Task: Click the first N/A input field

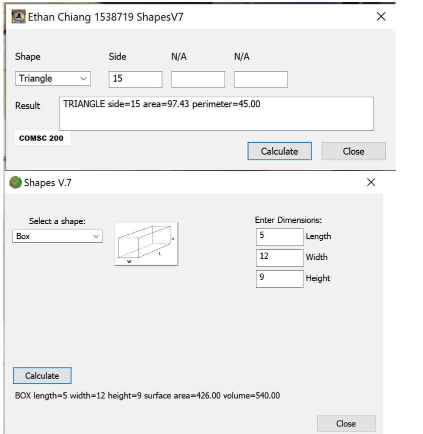Action: [197, 79]
